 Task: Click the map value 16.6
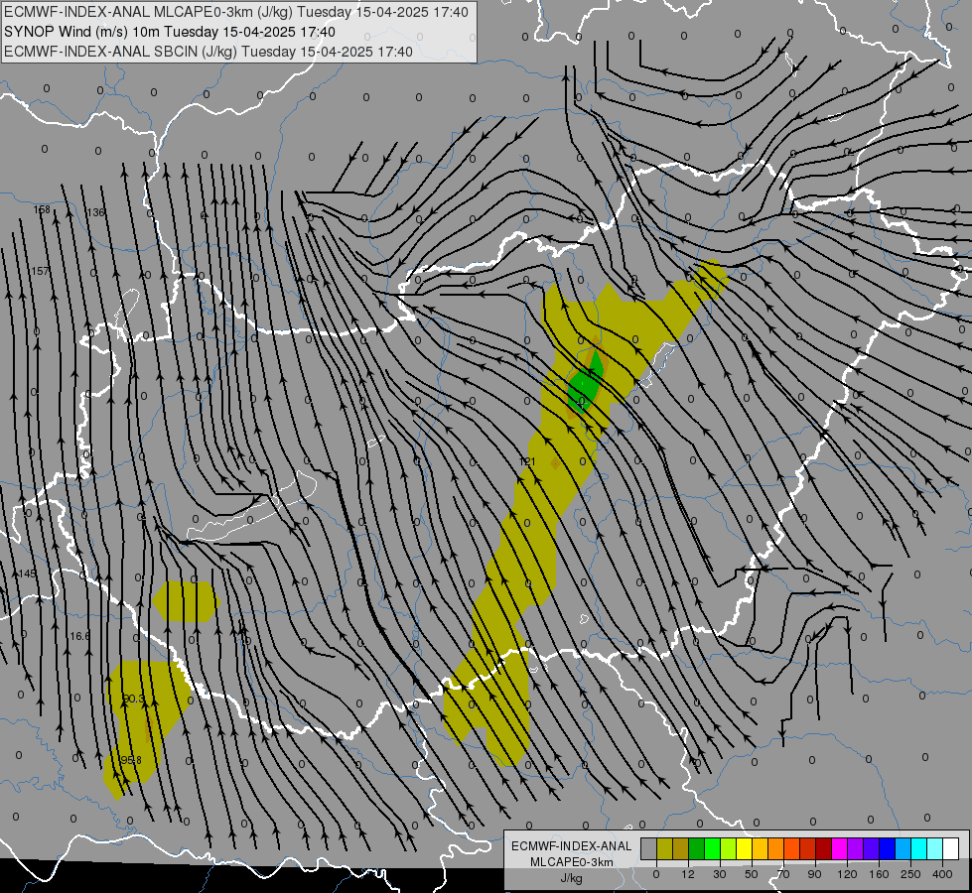coord(80,636)
